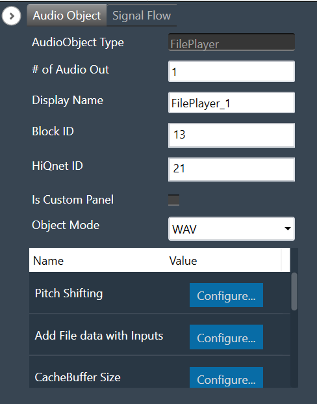Screen dimensions: 317x404
Task: Click the AudioObject Type FilePlayer field
Action: click(231, 42)
